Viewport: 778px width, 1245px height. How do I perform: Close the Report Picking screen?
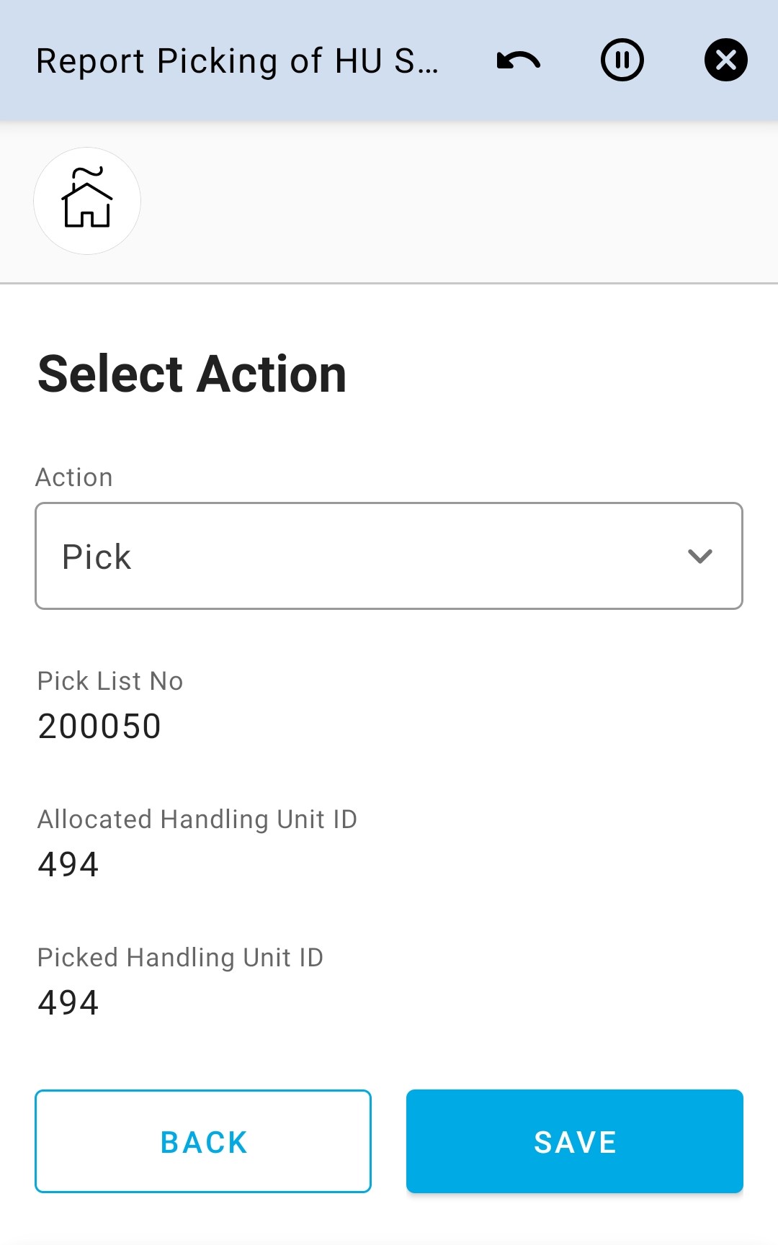pos(725,60)
